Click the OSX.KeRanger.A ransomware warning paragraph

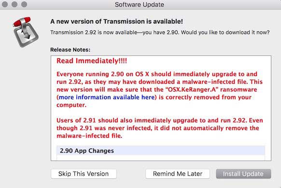coord(159,90)
